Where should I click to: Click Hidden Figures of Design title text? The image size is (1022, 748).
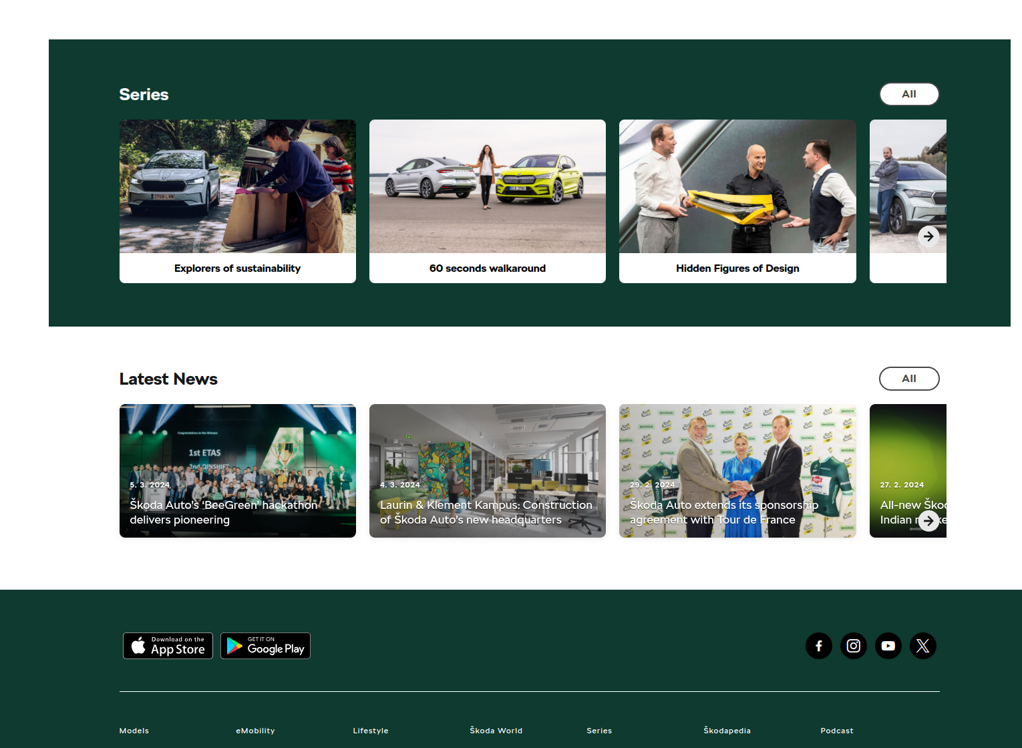737,268
